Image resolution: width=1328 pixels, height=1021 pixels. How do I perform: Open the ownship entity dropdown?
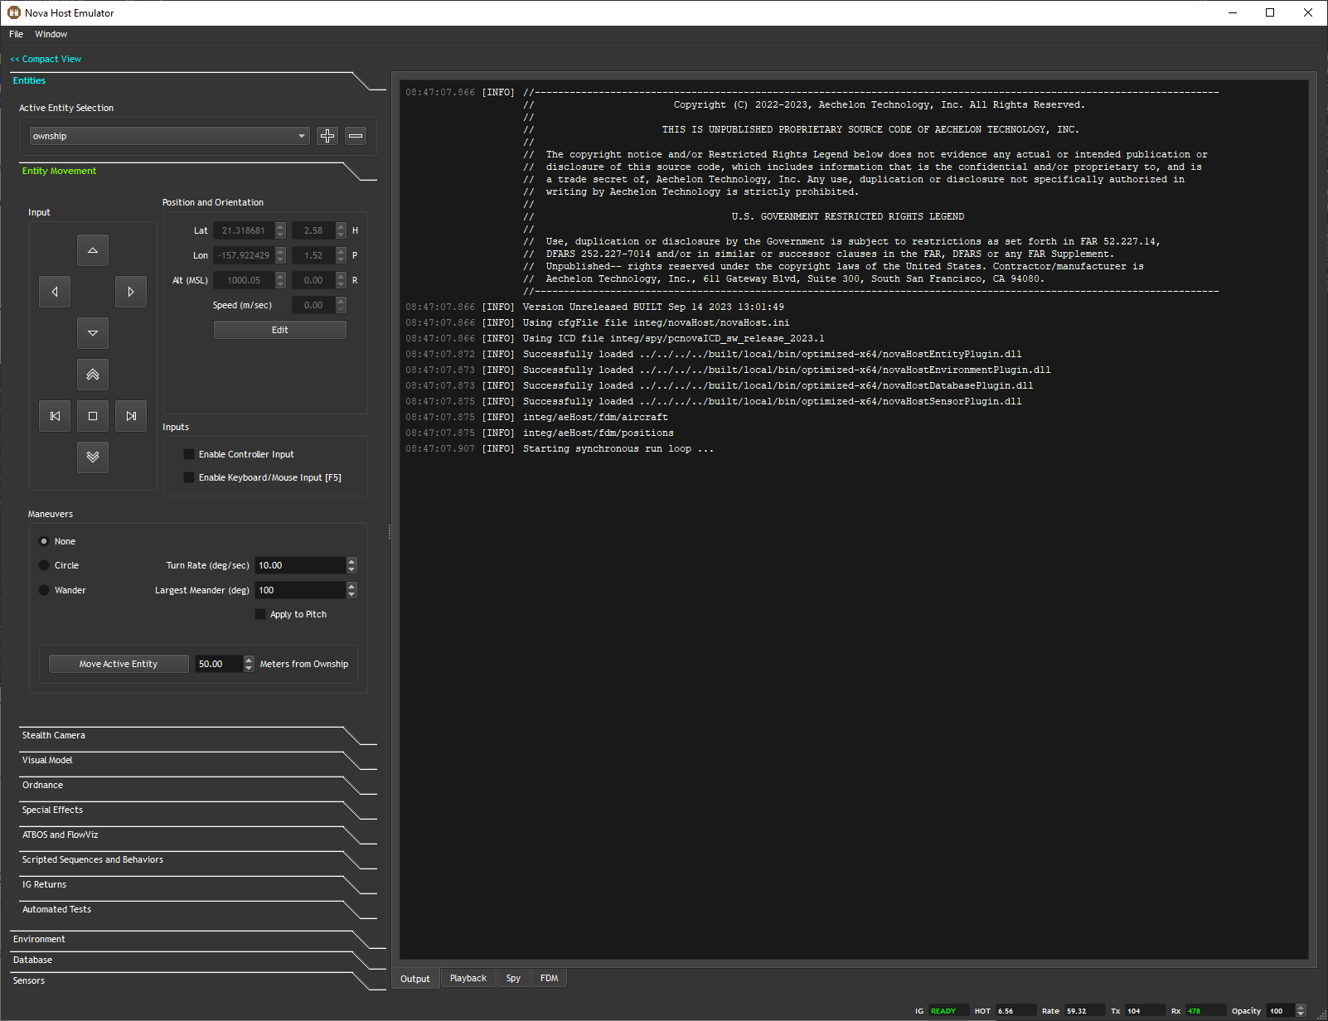coord(170,136)
